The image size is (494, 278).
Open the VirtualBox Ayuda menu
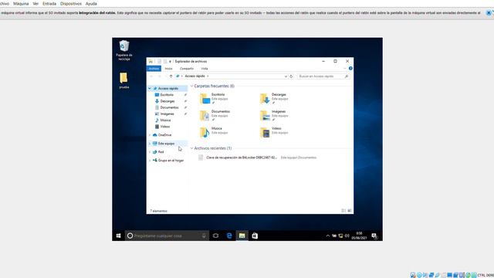click(91, 4)
